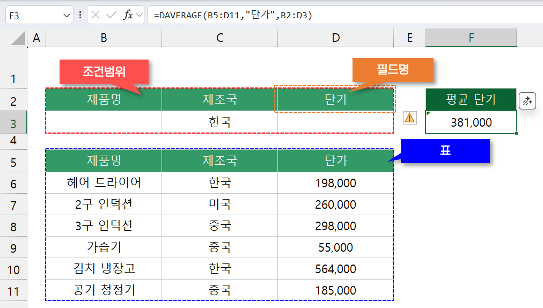Click cell containing 김치 냉장고

(104, 269)
